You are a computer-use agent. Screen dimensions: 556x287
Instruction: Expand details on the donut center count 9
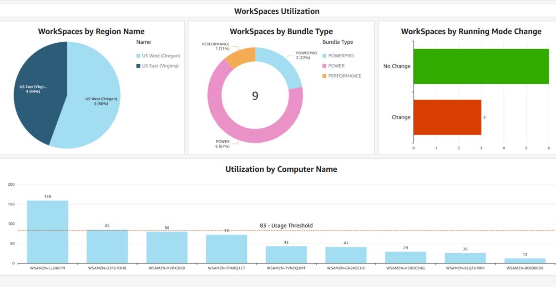[x=255, y=96]
